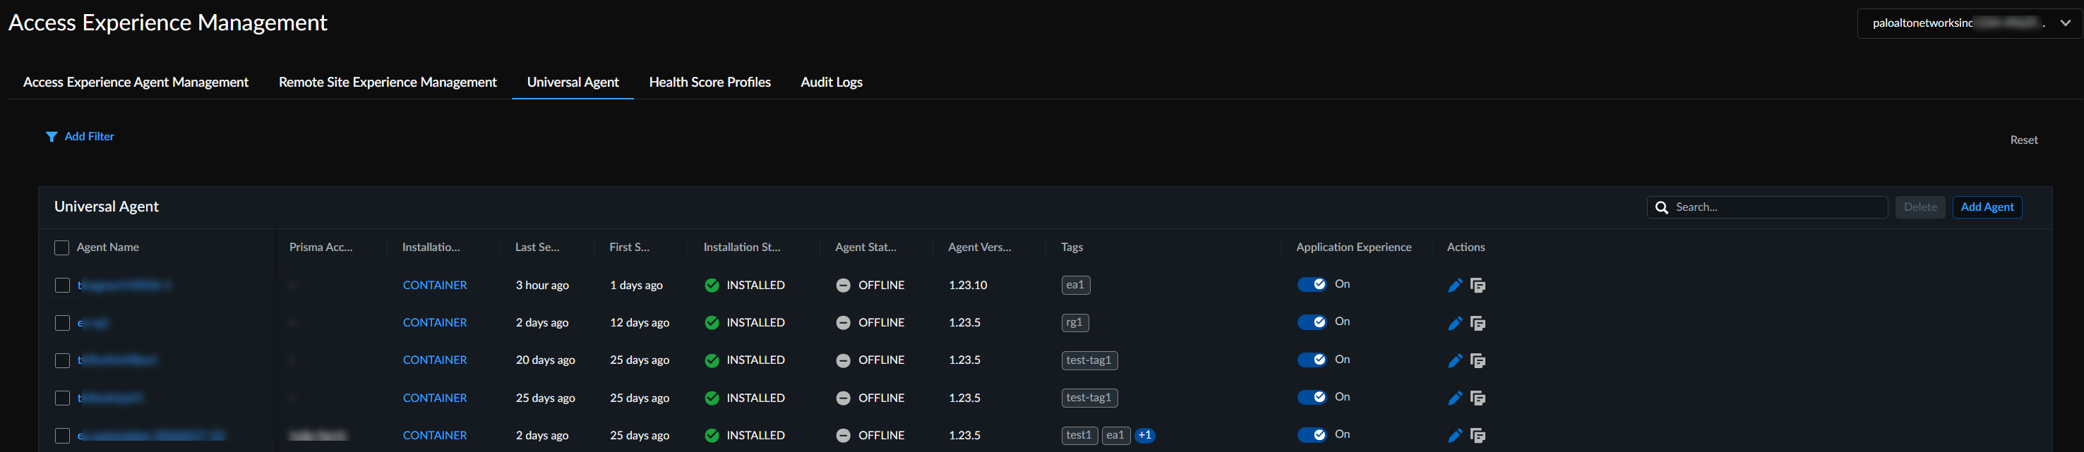The width and height of the screenshot is (2084, 452).
Task: Click the edit pencil icon for the ea1-tagged agent
Action: [1454, 286]
